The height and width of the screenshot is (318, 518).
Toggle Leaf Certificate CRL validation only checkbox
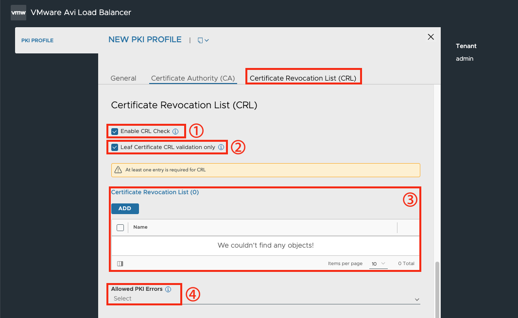[115, 147]
